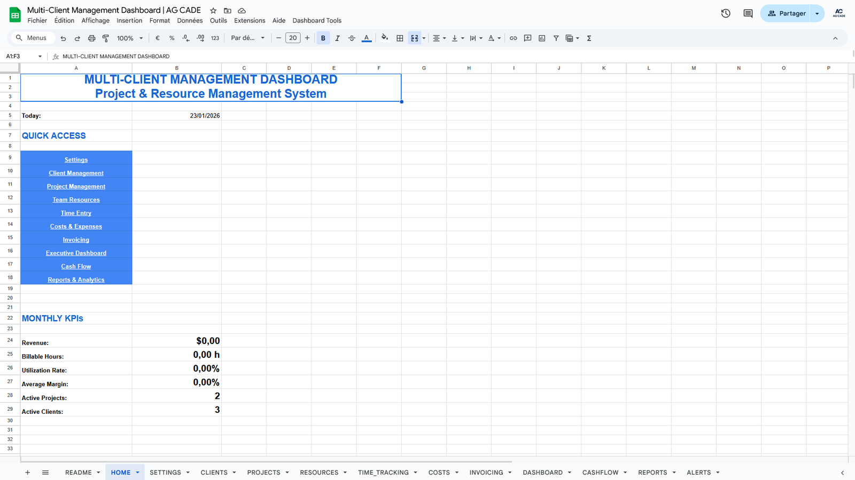The height and width of the screenshot is (480, 855).
Task: Open version history clock icon
Action: [725, 13]
